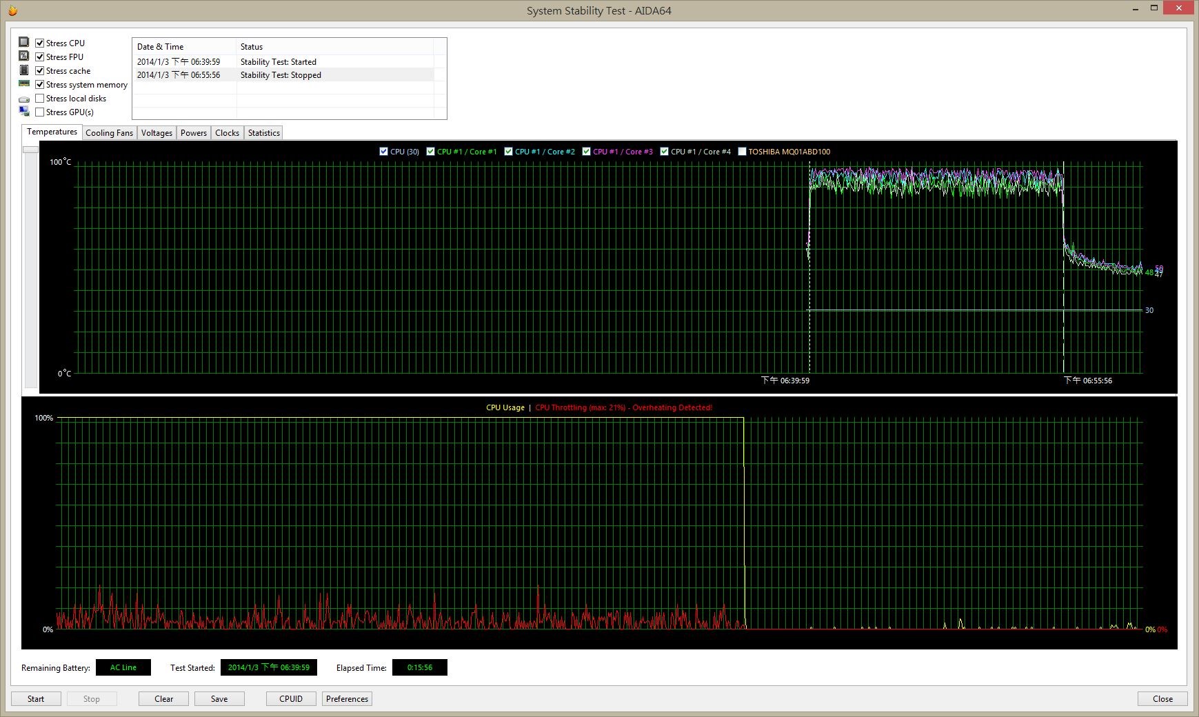Image resolution: width=1199 pixels, height=717 pixels.
Task: Minimize the AIDA64 window
Action: click(x=1135, y=8)
